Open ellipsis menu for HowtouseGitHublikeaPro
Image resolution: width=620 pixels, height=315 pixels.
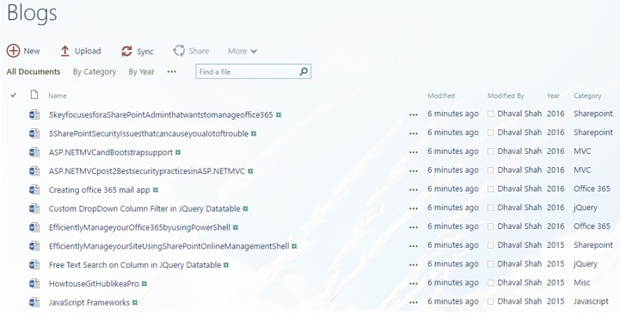coord(414,284)
